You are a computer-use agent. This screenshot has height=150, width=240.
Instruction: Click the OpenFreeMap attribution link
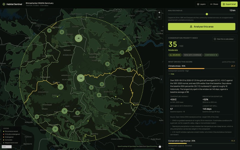click(122, 146)
